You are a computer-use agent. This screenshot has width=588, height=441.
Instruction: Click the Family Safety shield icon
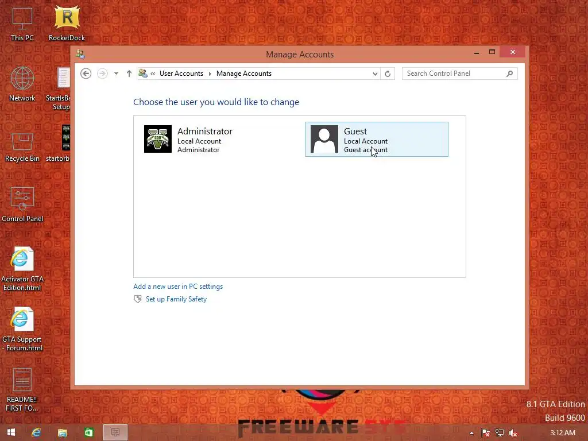point(138,299)
